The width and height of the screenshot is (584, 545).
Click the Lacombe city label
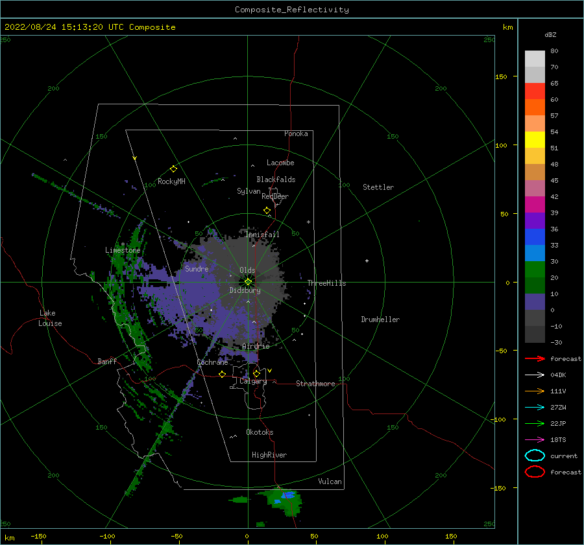point(280,163)
